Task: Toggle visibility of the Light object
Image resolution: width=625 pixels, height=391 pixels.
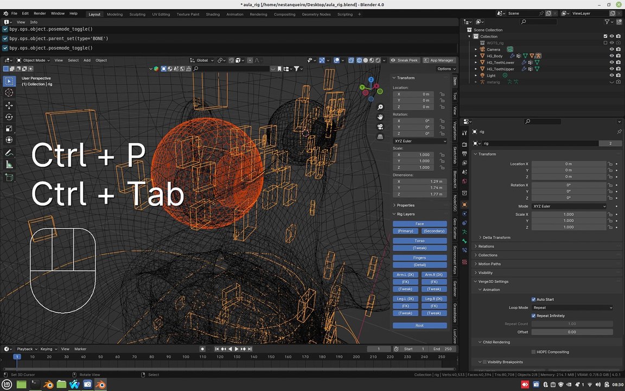Action: 612,75
